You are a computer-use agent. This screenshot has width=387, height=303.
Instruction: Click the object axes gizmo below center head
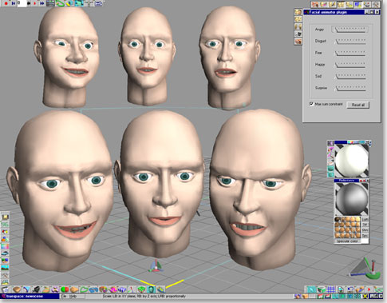[x=156, y=266]
